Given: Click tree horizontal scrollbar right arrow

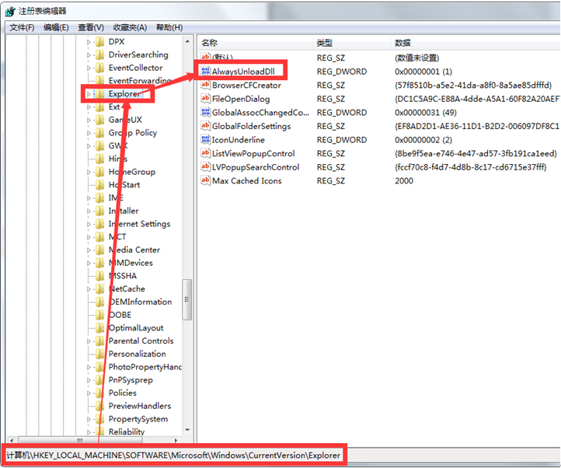Looking at the screenshot, I should click(176, 440).
